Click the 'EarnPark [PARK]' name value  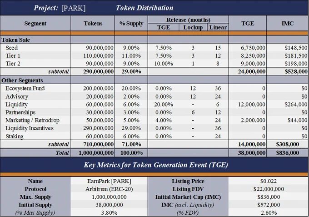109,181
